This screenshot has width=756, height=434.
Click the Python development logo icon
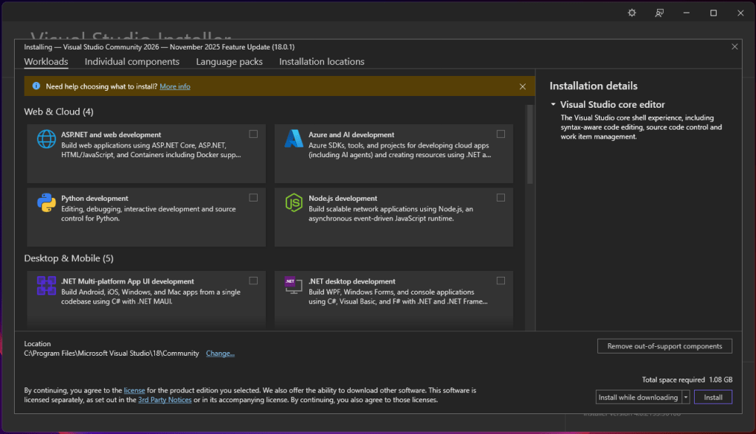(x=47, y=203)
